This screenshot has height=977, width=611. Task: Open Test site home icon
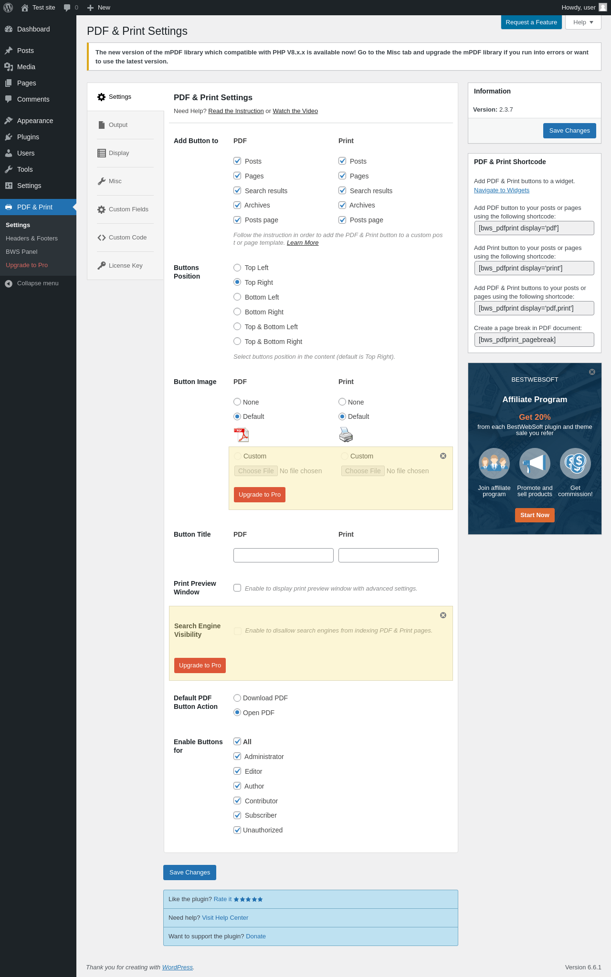(25, 8)
